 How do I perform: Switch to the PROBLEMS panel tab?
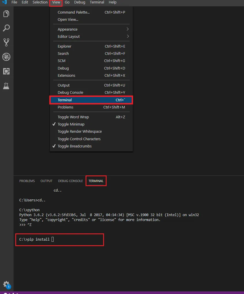pos(27,181)
